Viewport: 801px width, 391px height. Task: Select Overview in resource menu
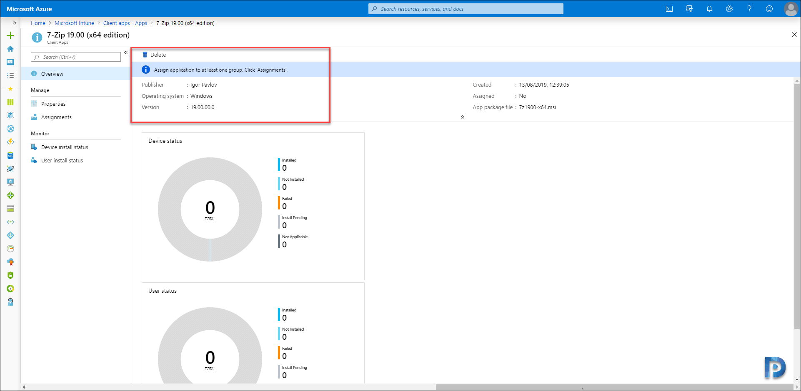[76, 74]
